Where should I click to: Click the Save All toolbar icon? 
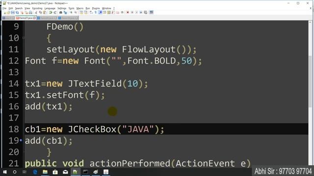17,12
